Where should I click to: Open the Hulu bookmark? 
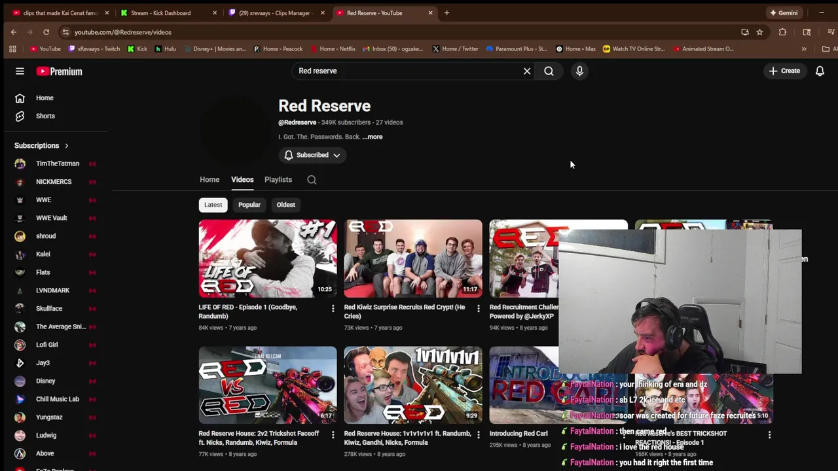166,49
